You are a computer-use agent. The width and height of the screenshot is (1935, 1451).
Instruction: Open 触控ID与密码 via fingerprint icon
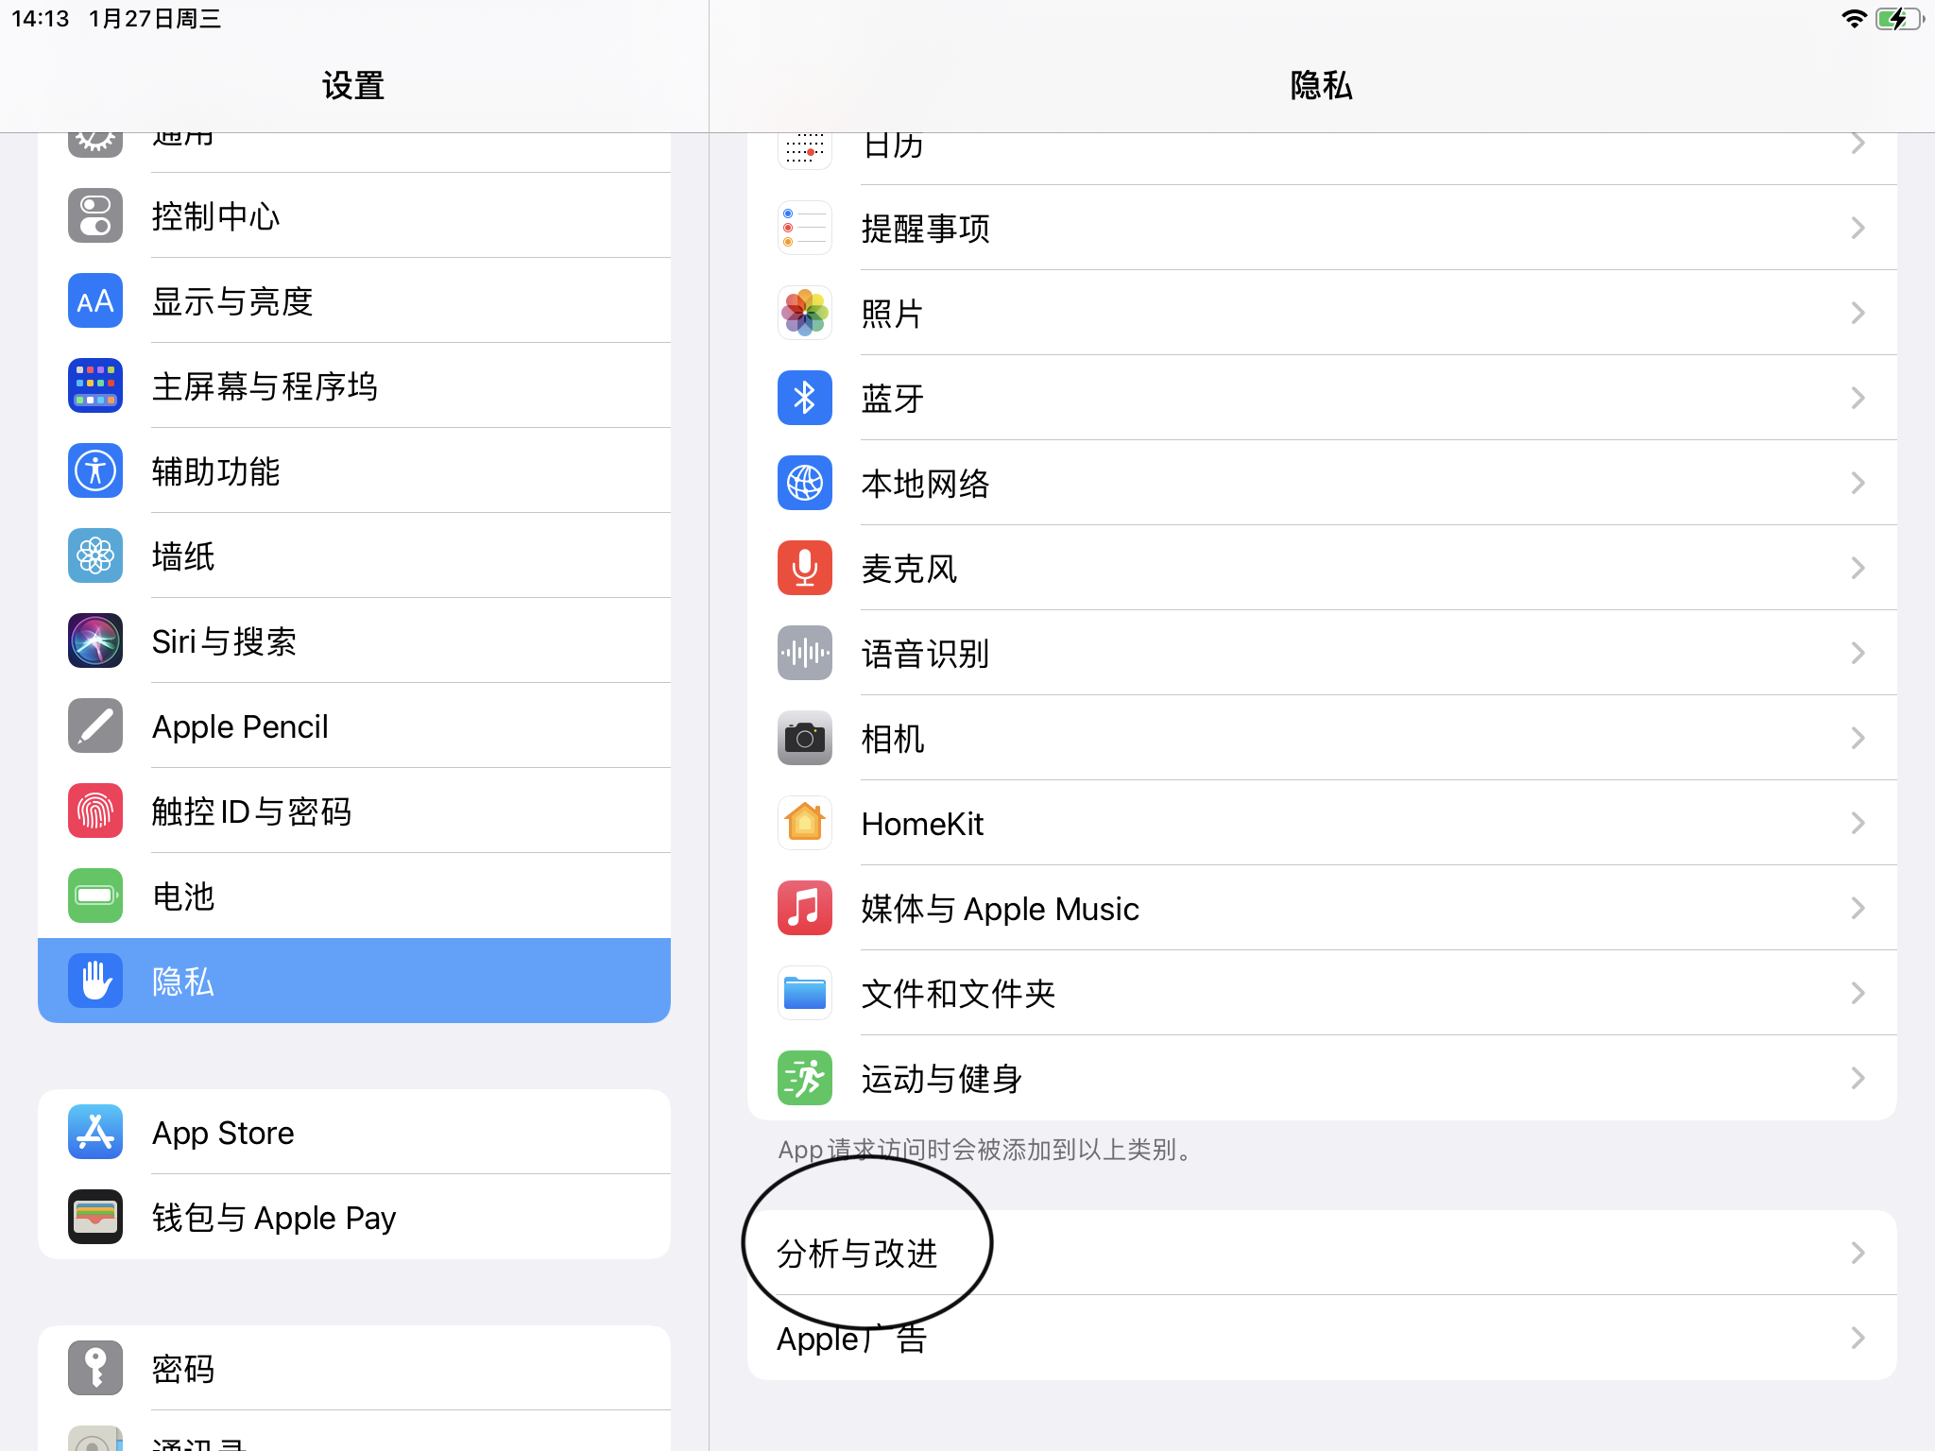94,811
